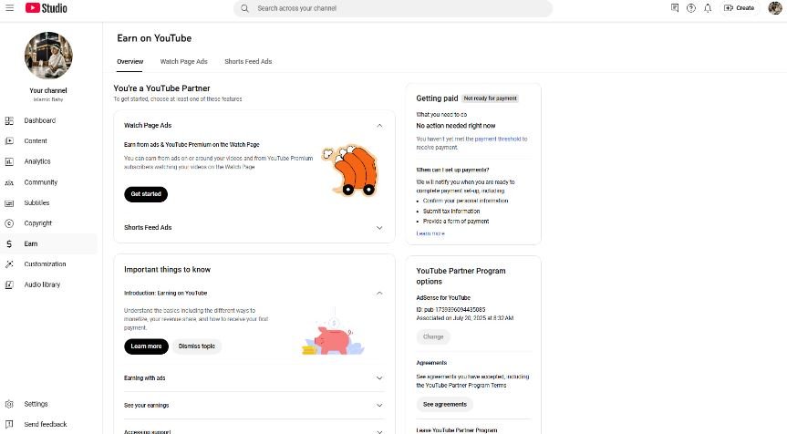Click the Change AdSense button
The height and width of the screenshot is (434, 787).
coord(433,336)
